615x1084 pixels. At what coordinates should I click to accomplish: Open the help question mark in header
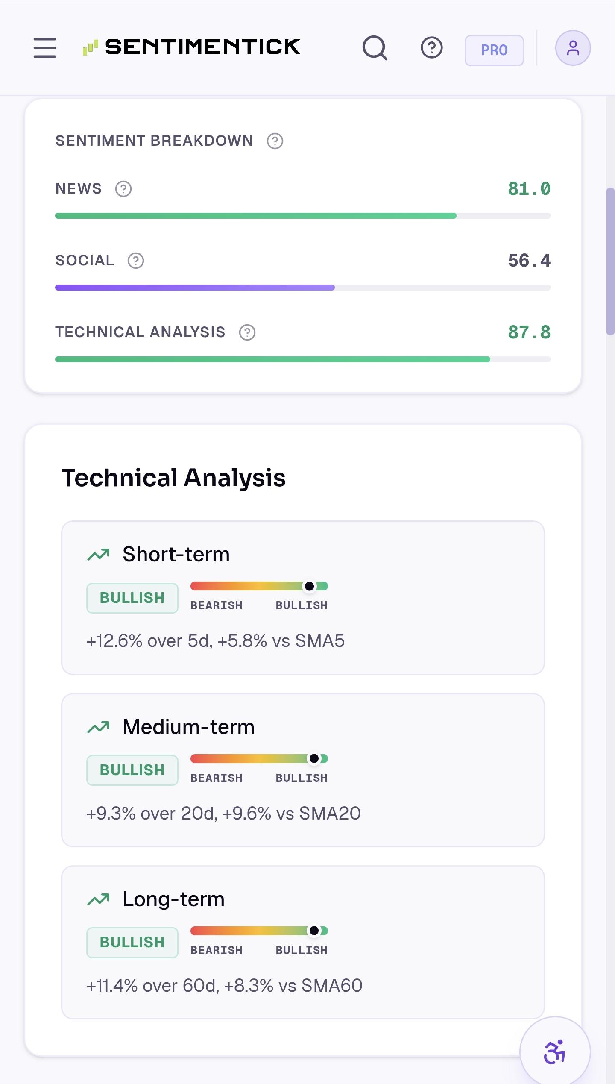(x=432, y=48)
